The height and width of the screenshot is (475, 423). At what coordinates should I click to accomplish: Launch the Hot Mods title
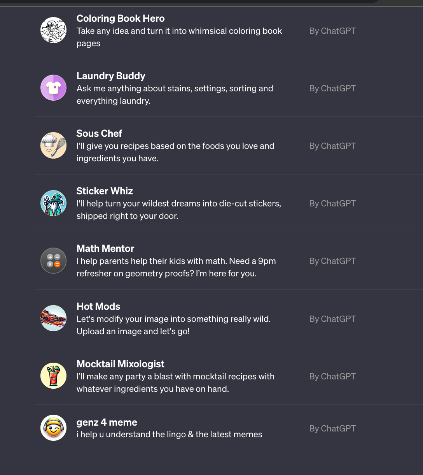point(98,306)
